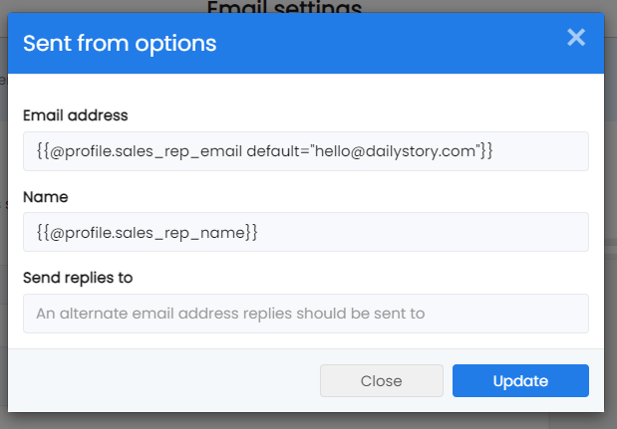Focus the Email address input field
The width and height of the screenshot is (617, 429).
pyautogui.click(x=306, y=151)
